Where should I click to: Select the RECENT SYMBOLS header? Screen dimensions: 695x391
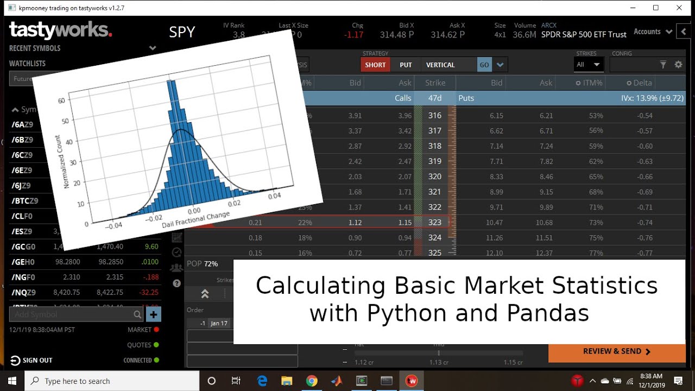coord(35,48)
